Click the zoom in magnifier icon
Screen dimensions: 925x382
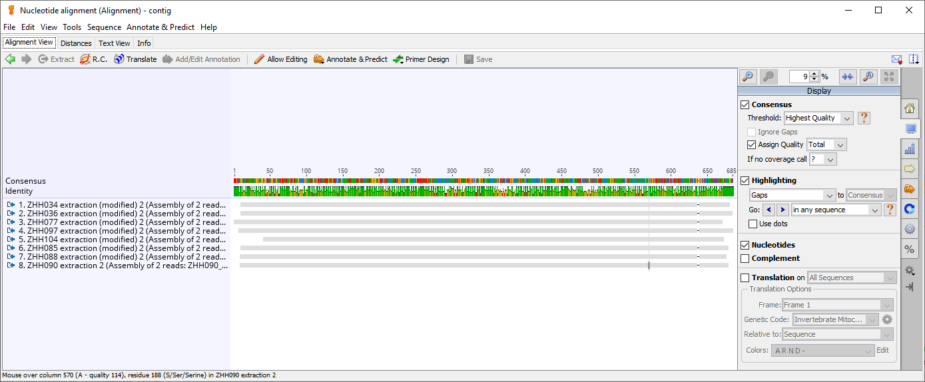point(748,77)
